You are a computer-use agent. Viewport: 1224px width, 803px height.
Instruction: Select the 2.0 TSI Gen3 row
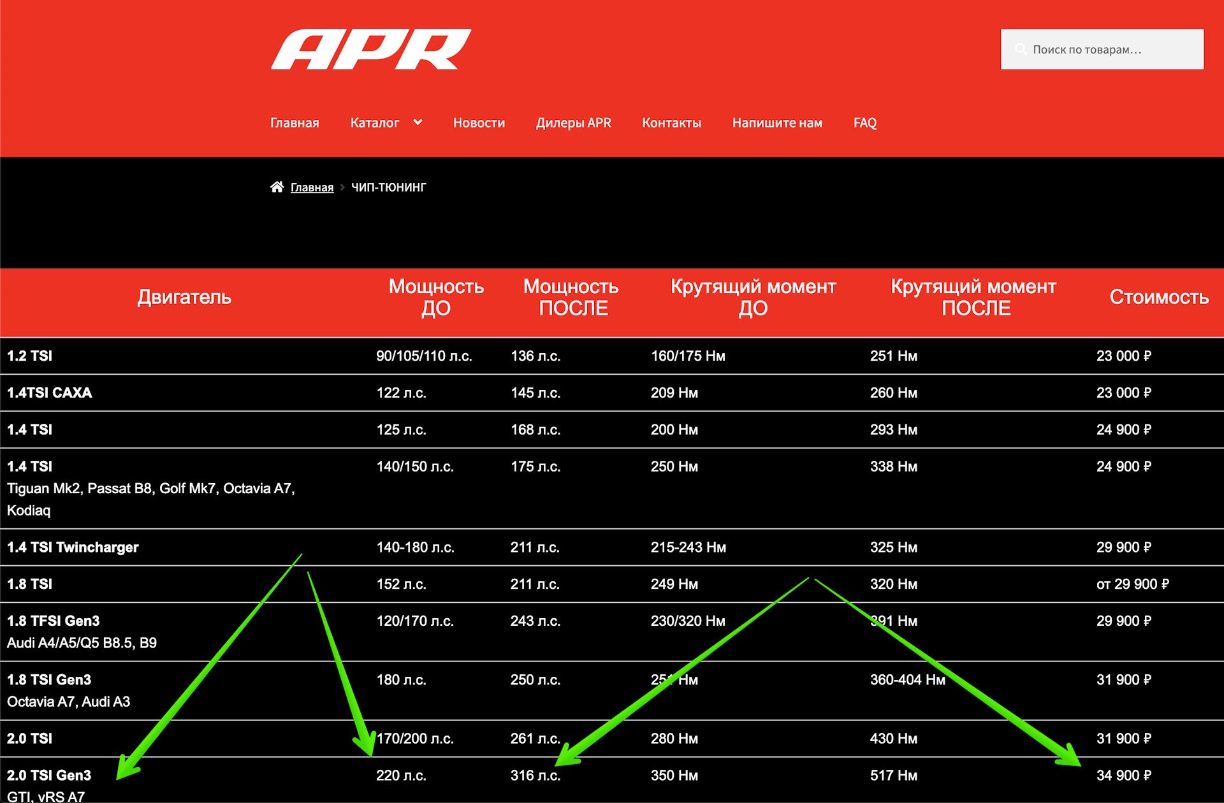pyautogui.click(x=49, y=776)
